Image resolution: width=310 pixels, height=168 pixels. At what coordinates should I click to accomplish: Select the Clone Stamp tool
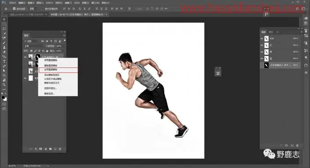pos(4,48)
